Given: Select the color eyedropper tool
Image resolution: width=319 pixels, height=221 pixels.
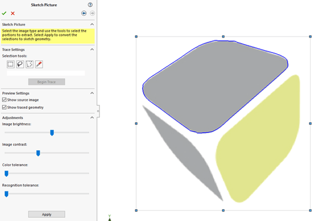Looking at the screenshot, I should [x=39, y=64].
